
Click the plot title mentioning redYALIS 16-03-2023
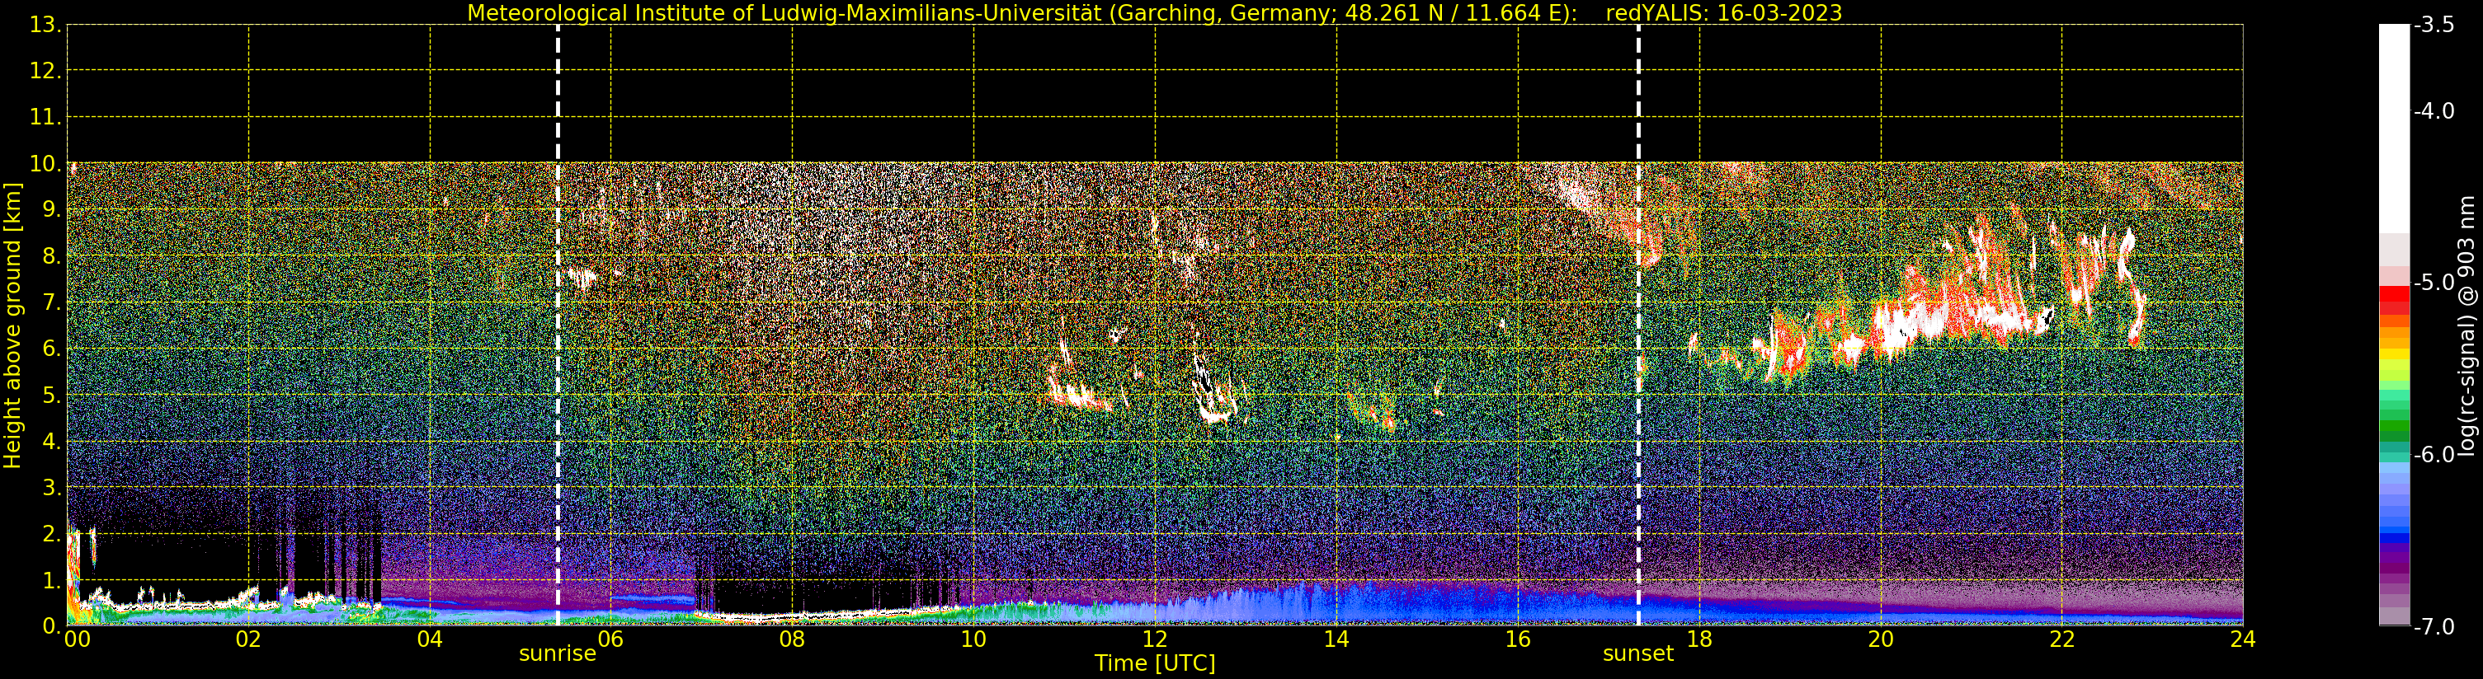click(x=1154, y=12)
